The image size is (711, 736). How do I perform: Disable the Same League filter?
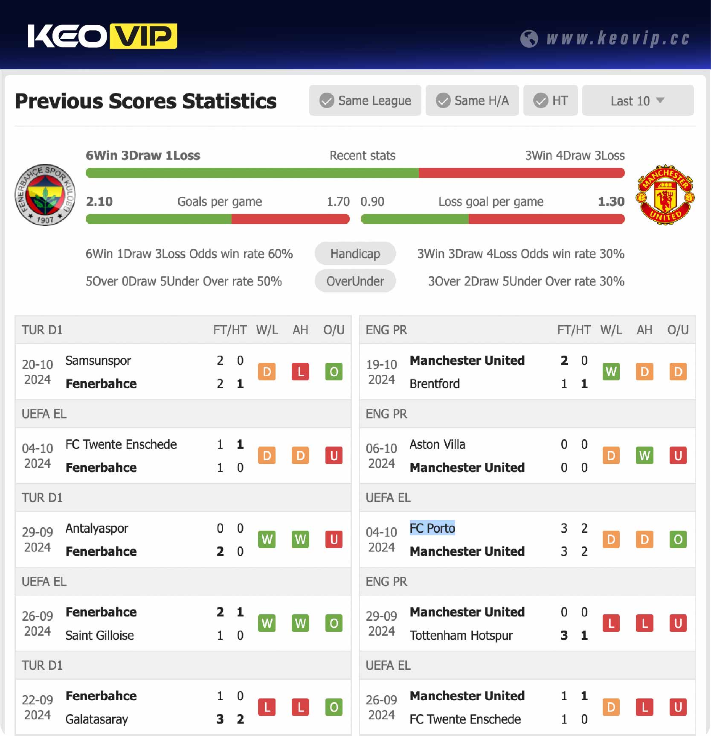click(x=365, y=100)
